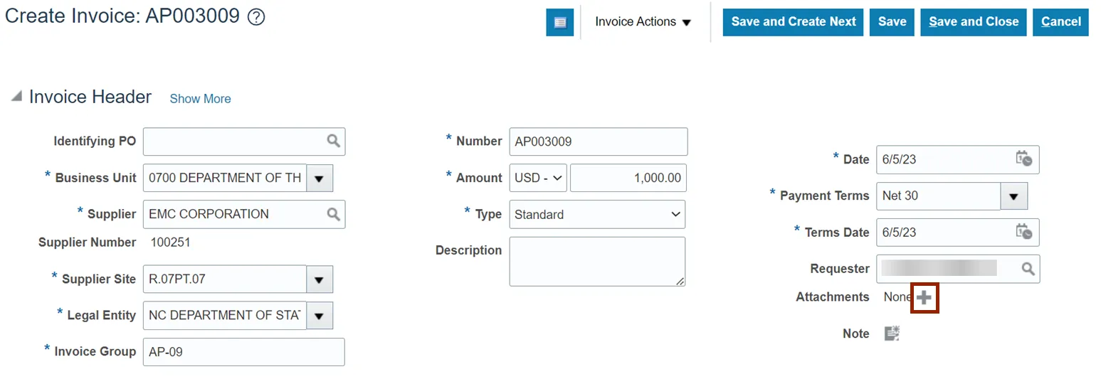Screen dimensions: 1101x379
Task: Click the Save and Close button
Action: pyautogui.click(x=973, y=22)
